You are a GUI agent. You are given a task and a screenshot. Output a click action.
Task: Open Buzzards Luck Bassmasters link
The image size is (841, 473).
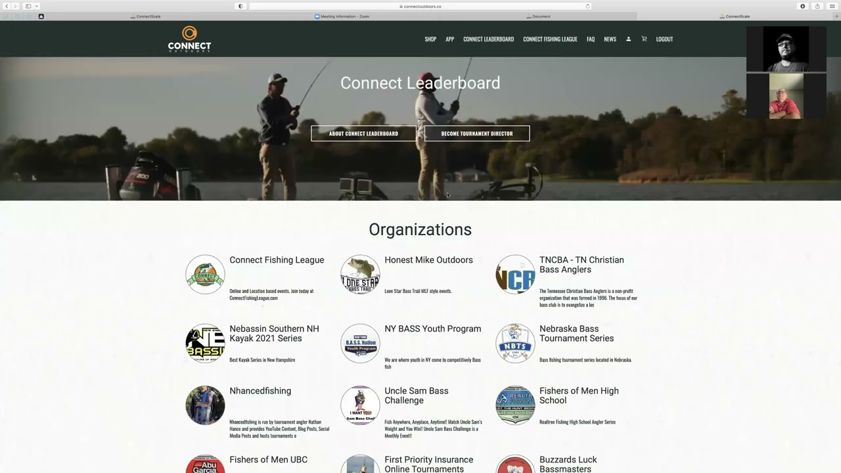coord(568,464)
